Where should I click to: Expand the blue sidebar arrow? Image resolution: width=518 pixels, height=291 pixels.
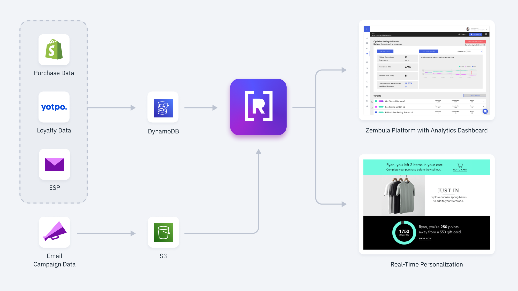[367, 29]
